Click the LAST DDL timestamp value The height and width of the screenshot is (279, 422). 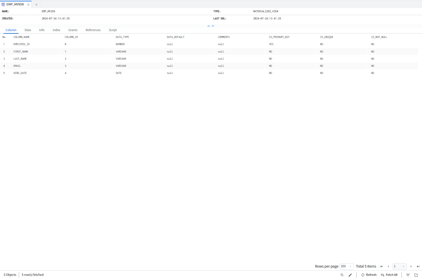point(267,19)
